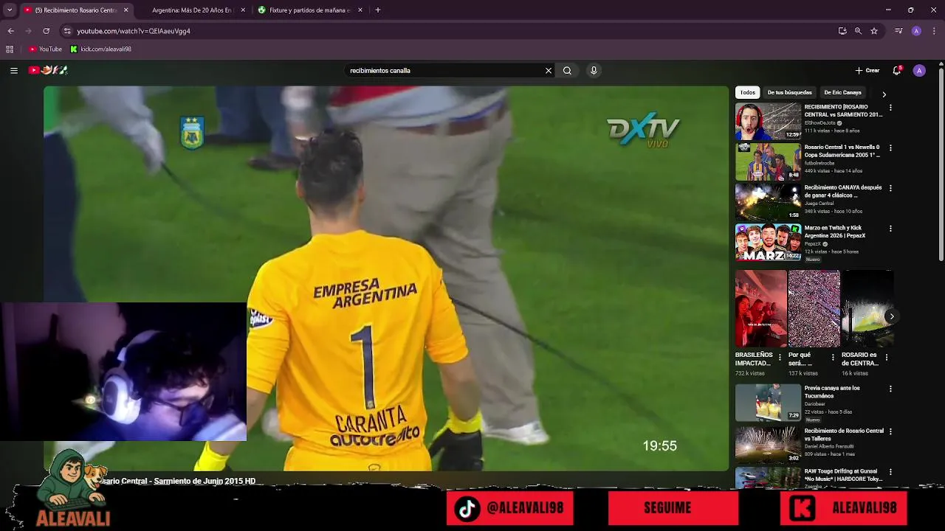Open the browser zoom magnifier icon
Image resolution: width=945 pixels, height=531 pixels.
tap(858, 31)
